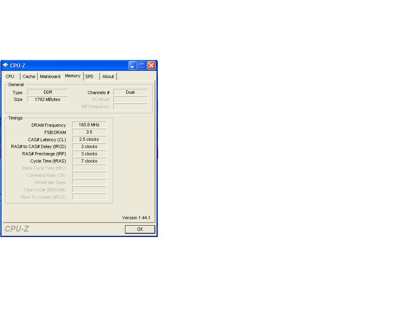413x309 pixels.
Task: Select the Memory tab
Action: click(73, 76)
